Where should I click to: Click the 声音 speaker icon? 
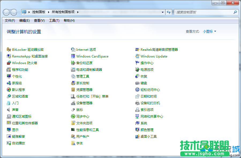click(x=9, y=110)
